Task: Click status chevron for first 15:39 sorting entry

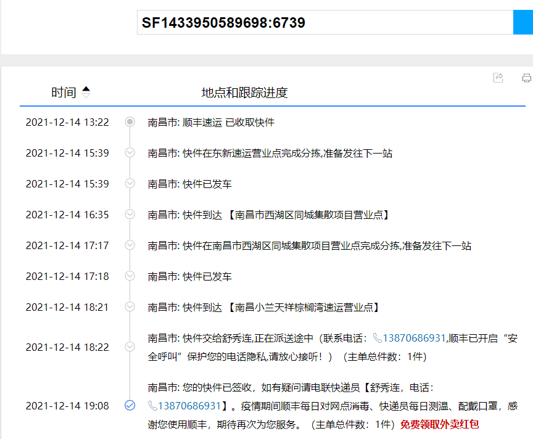Action: click(130, 152)
